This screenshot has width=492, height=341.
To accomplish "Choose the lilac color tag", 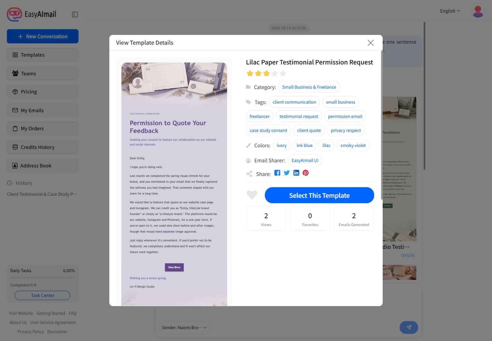I will tap(326, 145).
